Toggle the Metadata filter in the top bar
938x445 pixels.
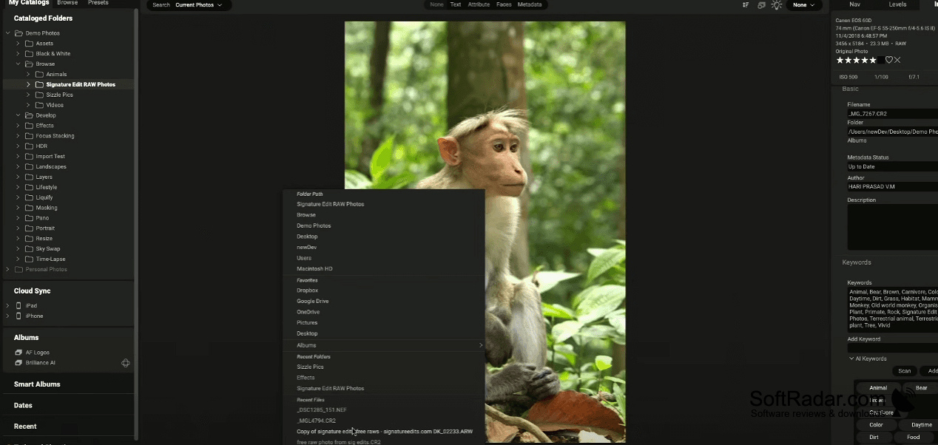tap(529, 4)
